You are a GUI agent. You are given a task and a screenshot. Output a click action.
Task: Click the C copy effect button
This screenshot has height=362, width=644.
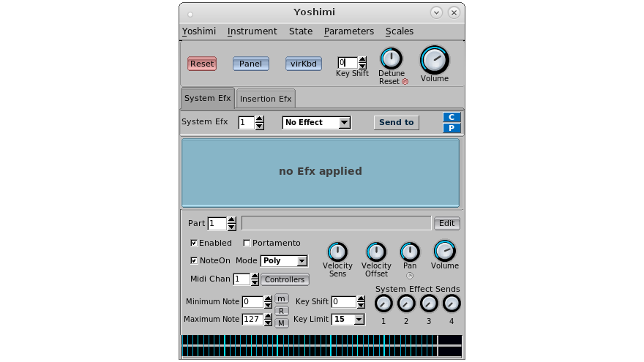tap(452, 117)
